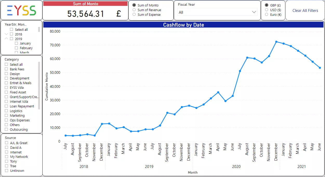Switch currency to USD ($)
The height and width of the screenshot is (177, 325).
click(x=267, y=10)
